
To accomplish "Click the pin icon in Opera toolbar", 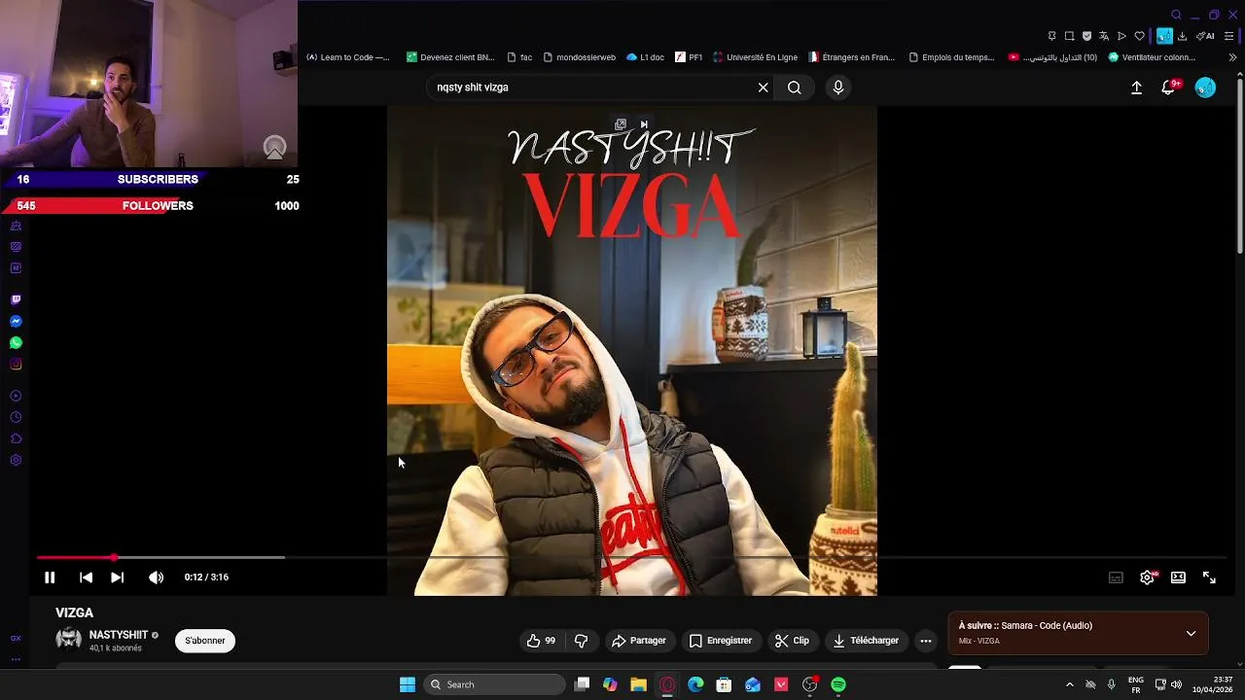I will pyautogui.click(x=1051, y=36).
